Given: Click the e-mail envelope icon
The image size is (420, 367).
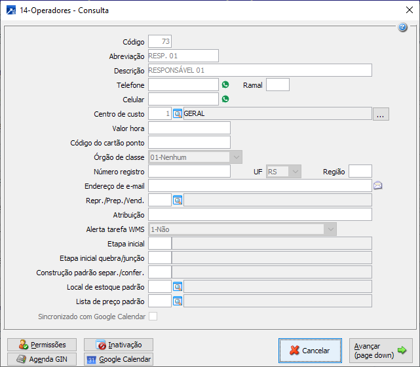Looking at the screenshot, I should tap(378, 185).
